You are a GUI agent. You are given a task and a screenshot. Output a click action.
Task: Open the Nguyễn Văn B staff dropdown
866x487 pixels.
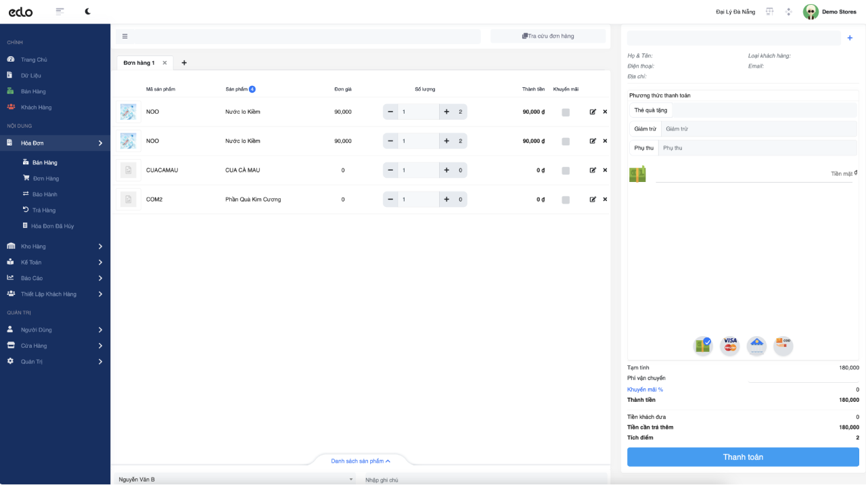[x=235, y=480]
